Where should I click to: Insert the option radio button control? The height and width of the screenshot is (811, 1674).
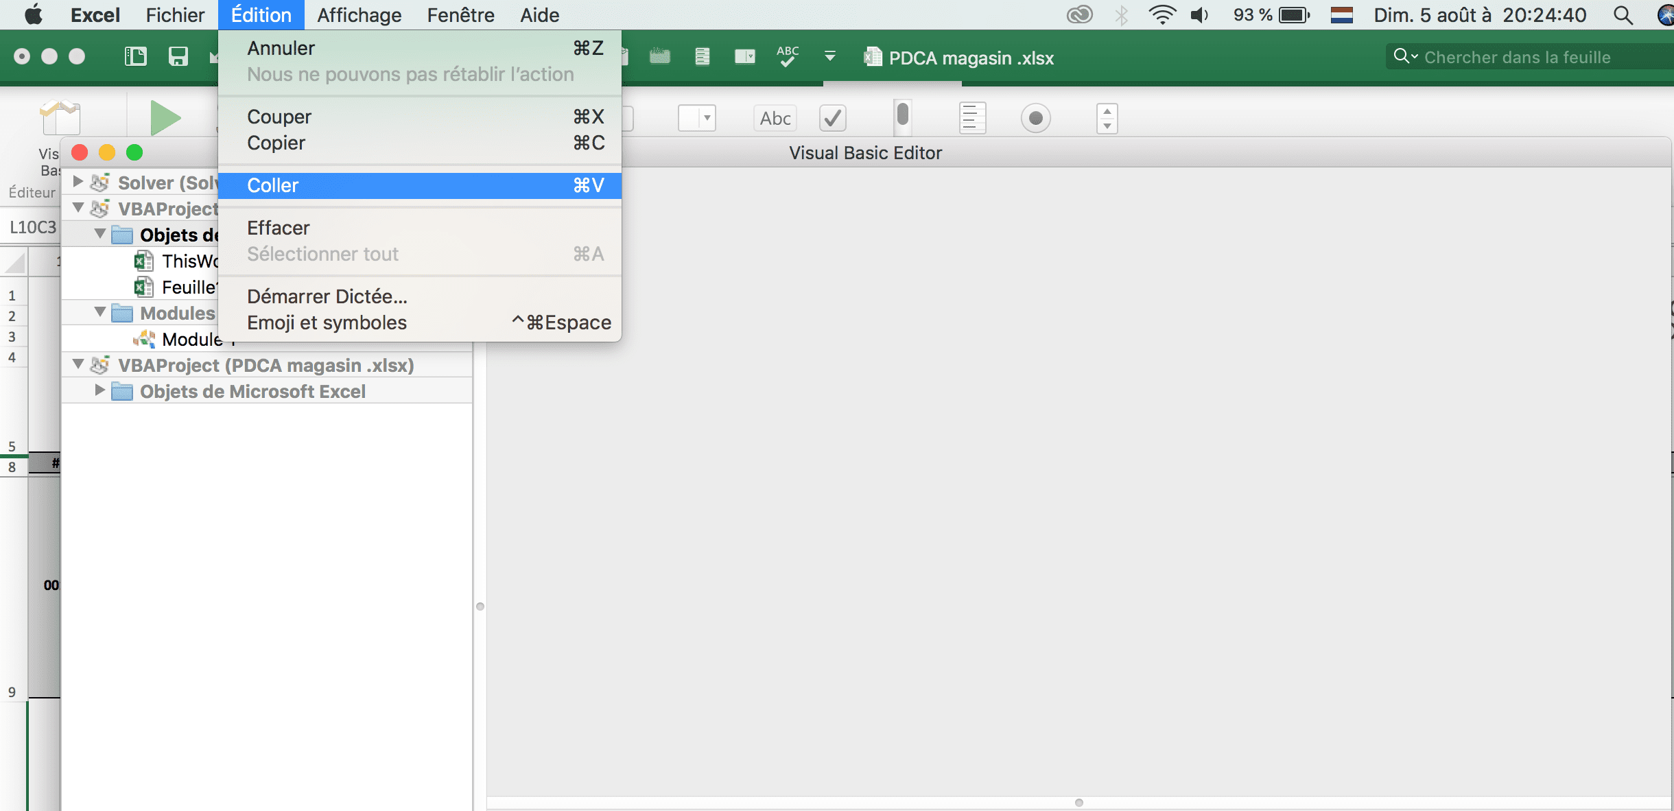click(x=1035, y=118)
